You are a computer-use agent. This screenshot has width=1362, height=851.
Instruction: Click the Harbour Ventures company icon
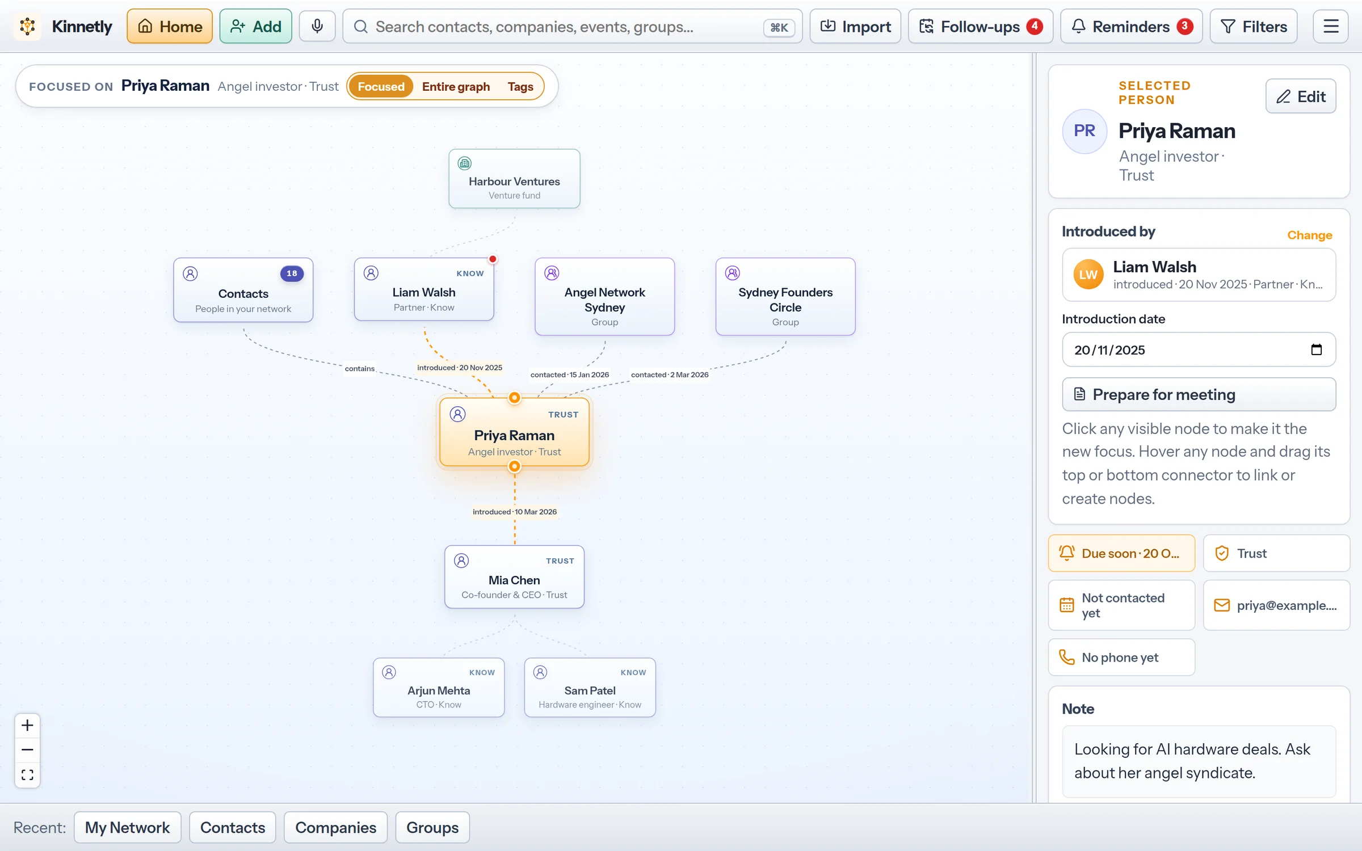(464, 163)
